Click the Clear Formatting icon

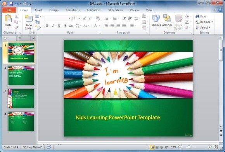click(x=98, y=18)
